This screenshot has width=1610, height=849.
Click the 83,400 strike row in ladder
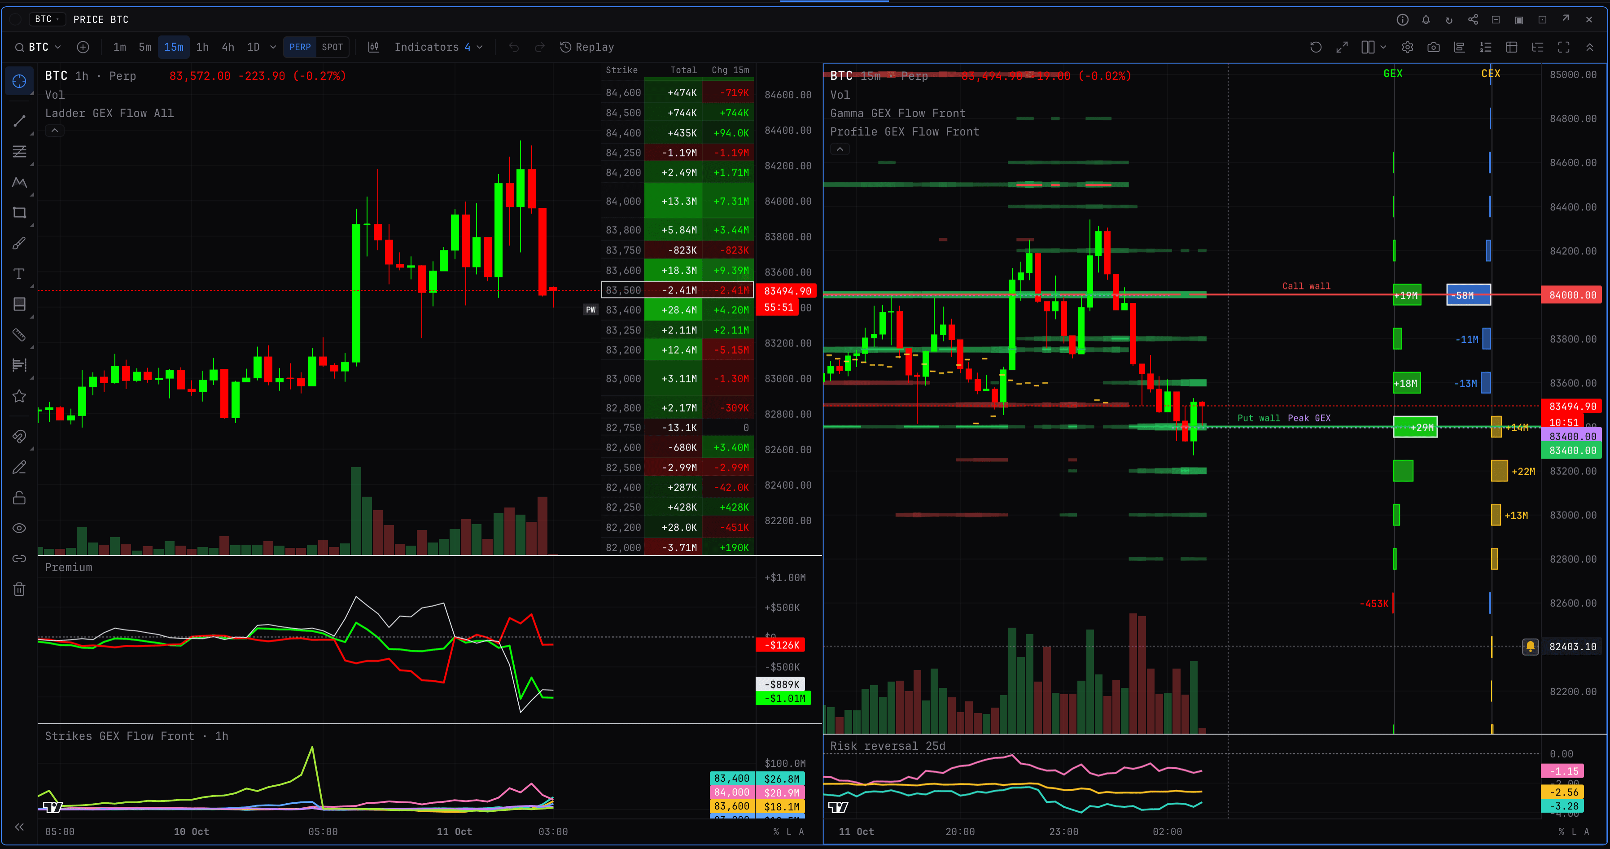tap(678, 310)
